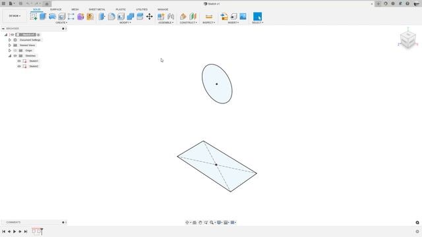Open the Construct dropdown menu
Viewport: 422px width, 237px height.
point(189,22)
